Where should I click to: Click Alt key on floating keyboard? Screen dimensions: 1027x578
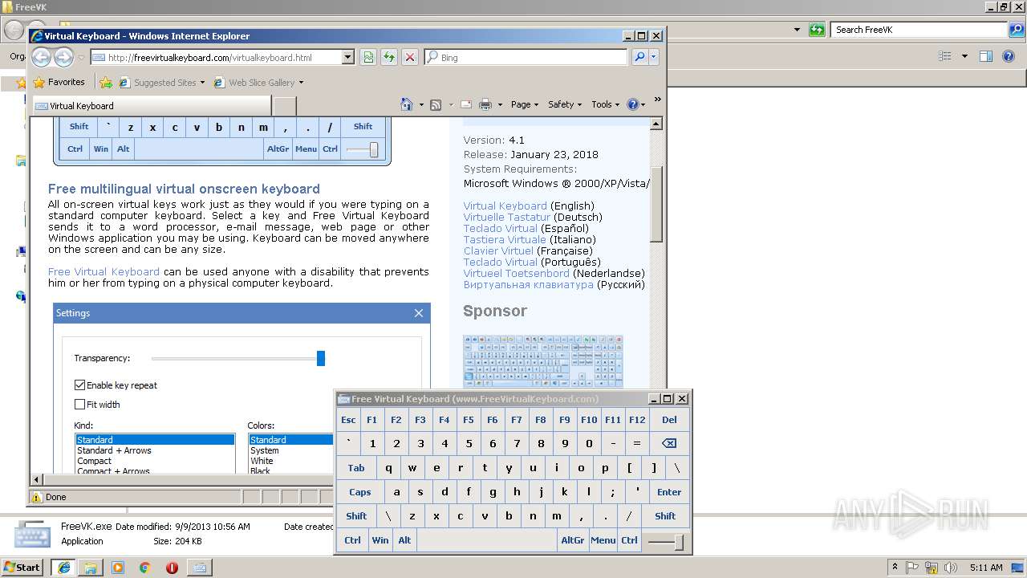click(404, 540)
